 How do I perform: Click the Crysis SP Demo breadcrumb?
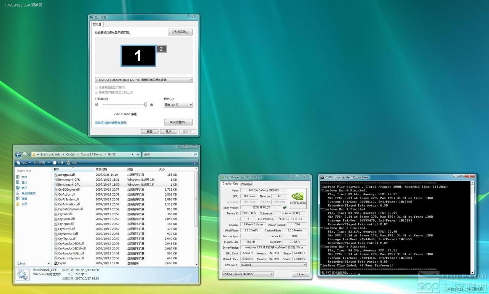[91, 154]
